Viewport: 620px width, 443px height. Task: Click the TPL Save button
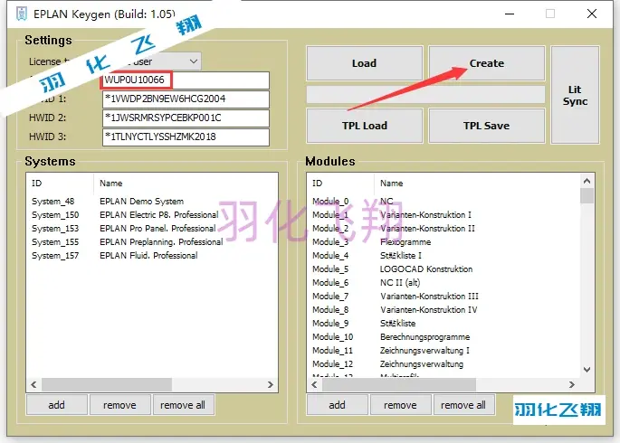point(487,126)
